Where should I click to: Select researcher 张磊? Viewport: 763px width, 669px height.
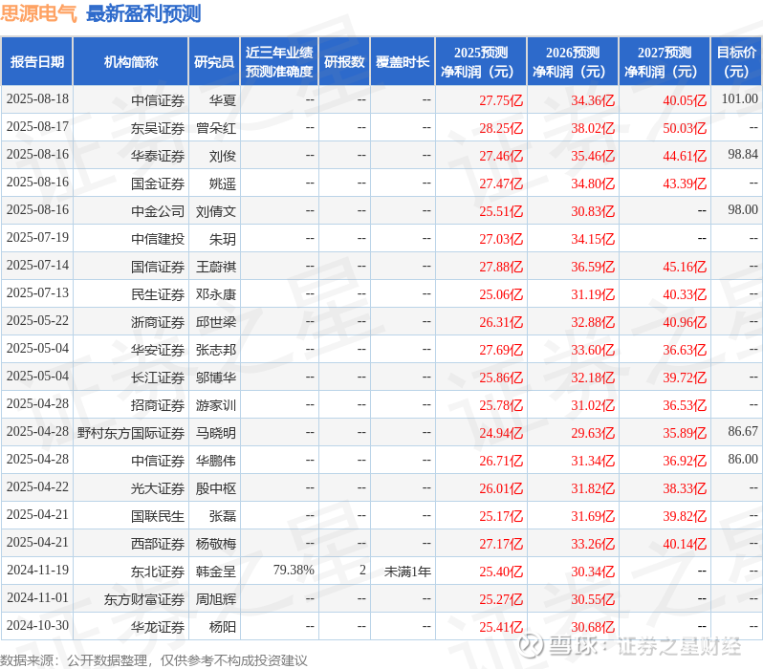coord(223,516)
